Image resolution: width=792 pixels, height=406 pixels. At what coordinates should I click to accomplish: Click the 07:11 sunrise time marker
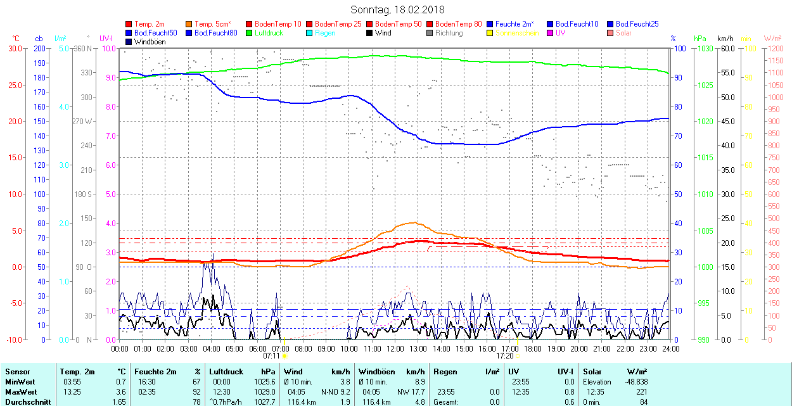coord(271,356)
